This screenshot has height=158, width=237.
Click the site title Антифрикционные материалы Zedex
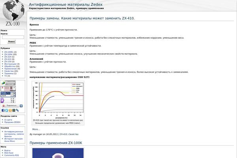tap(66, 4)
